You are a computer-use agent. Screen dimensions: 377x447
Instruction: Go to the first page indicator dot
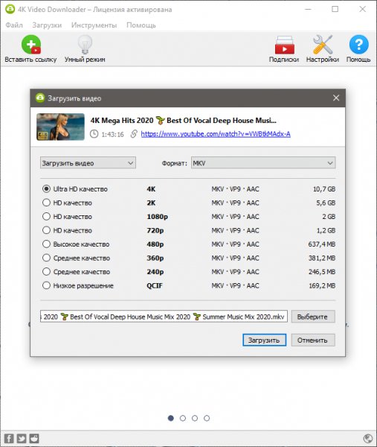click(171, 418)
